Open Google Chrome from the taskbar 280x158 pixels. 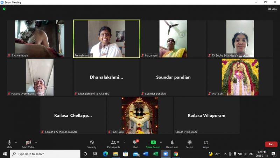176,154
